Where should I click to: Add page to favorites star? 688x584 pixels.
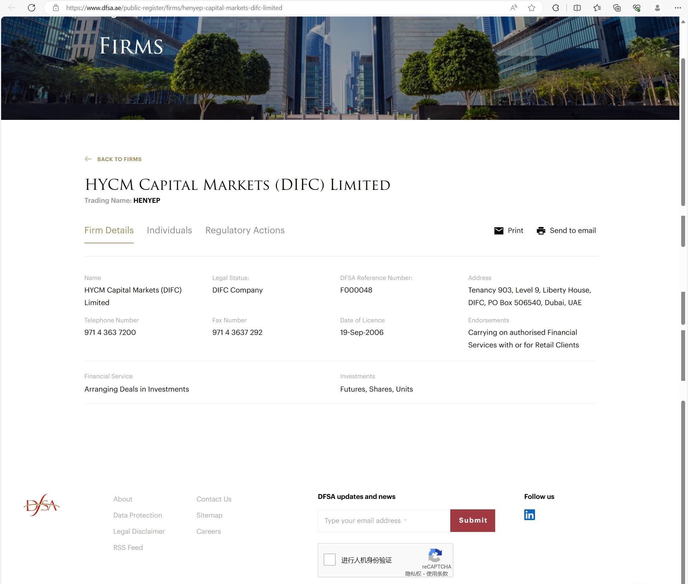coord(532,8)
